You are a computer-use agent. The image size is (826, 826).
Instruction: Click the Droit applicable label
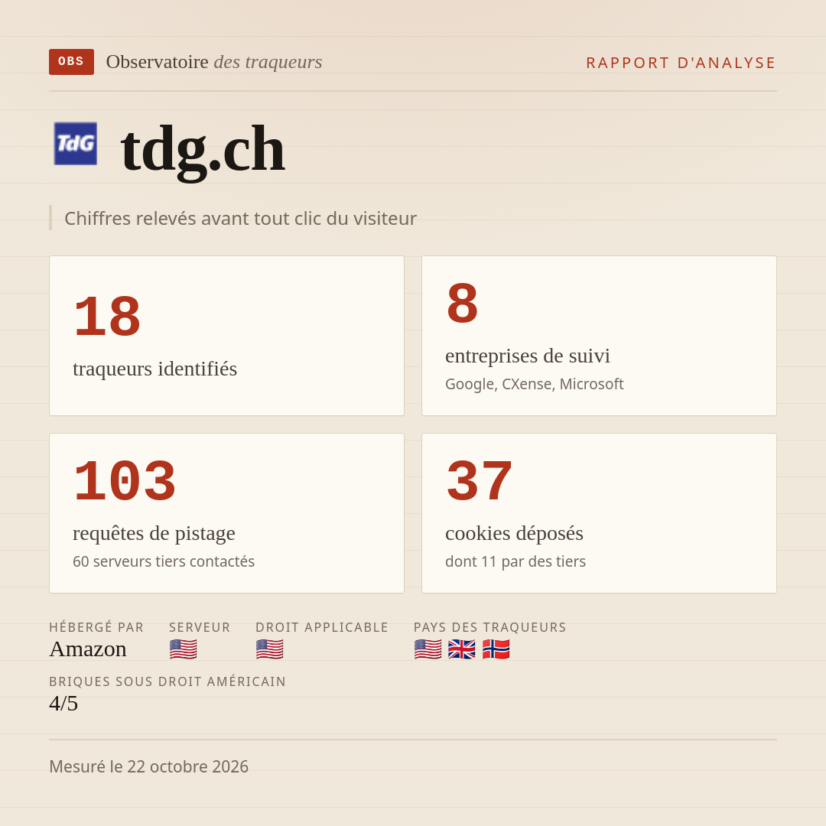(322, 627)
